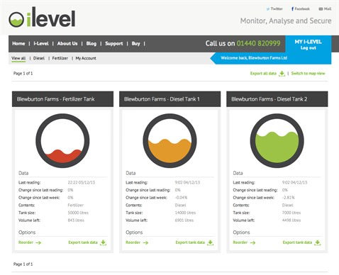The width and height of the screenshot is (339, 275).
Task: Open the Blog menu item
Action: pos(91,43)
